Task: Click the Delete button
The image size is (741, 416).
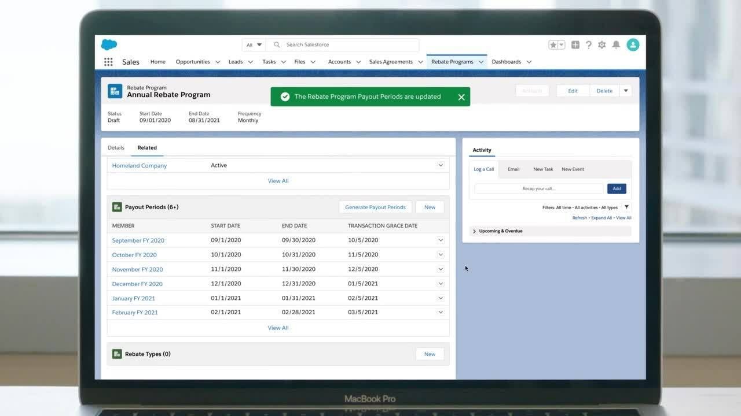Action: (604, 91)
